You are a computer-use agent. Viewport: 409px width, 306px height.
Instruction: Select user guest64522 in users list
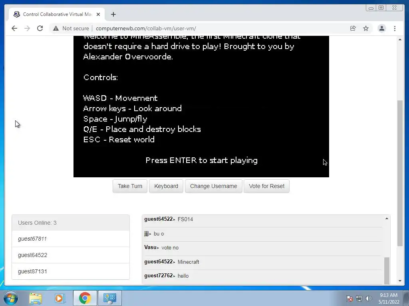click(71, 255)
